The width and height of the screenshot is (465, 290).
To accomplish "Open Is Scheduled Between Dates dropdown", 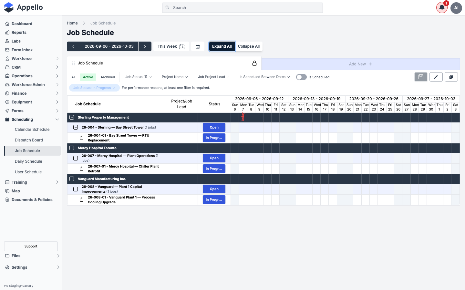I will 265,77.
